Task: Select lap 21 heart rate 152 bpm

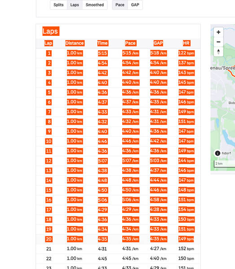Action: tap(186, 249)
